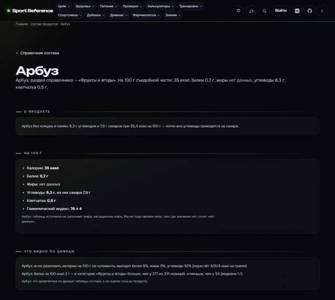335x300 pixels.
Task: Expand the Тренировки dropdown menu
Action: coord(191,6)
